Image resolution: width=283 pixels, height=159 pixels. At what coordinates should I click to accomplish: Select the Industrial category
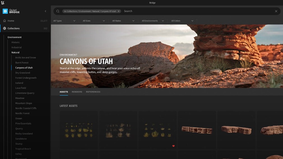[17, 47]
